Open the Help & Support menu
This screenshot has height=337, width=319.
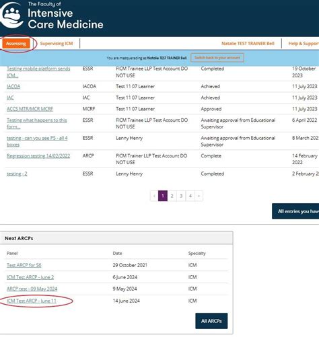coord(304,44)
